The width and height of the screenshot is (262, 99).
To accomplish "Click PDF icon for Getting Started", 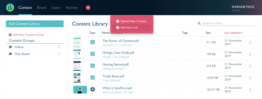I will (92, 66).
